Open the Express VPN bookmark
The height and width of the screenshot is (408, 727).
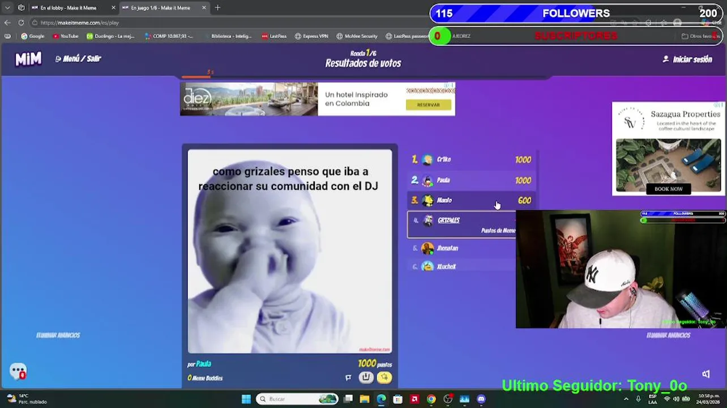pos(311,36)
